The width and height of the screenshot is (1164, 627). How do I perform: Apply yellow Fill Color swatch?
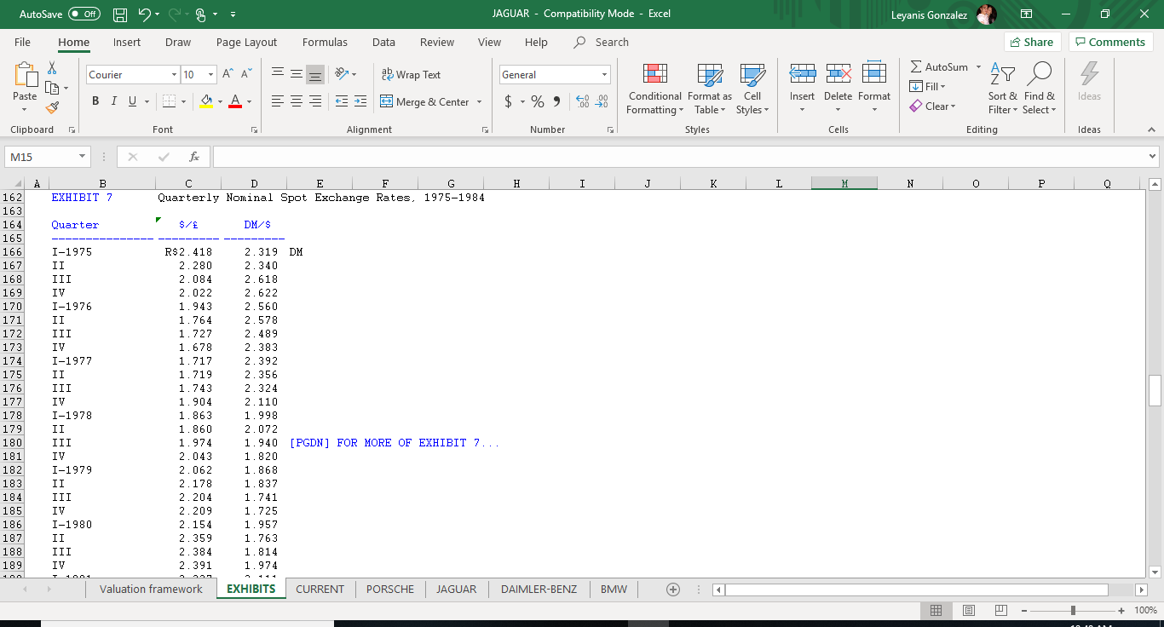click(206, 101)
